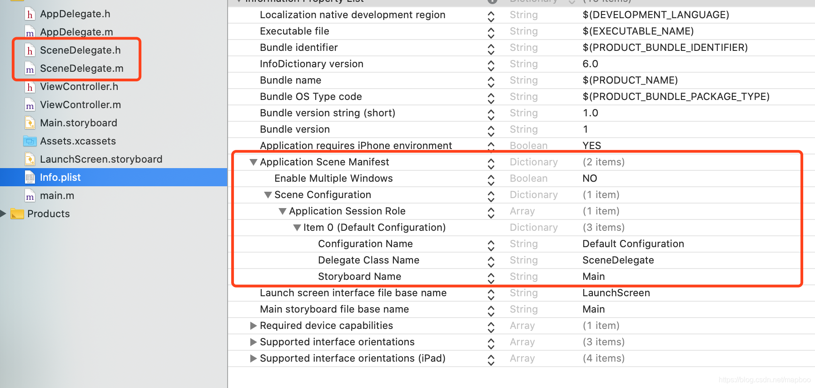815x388 pixels.
Task: Select ViewController.h in the file list
Action: (x=79, y=87)
